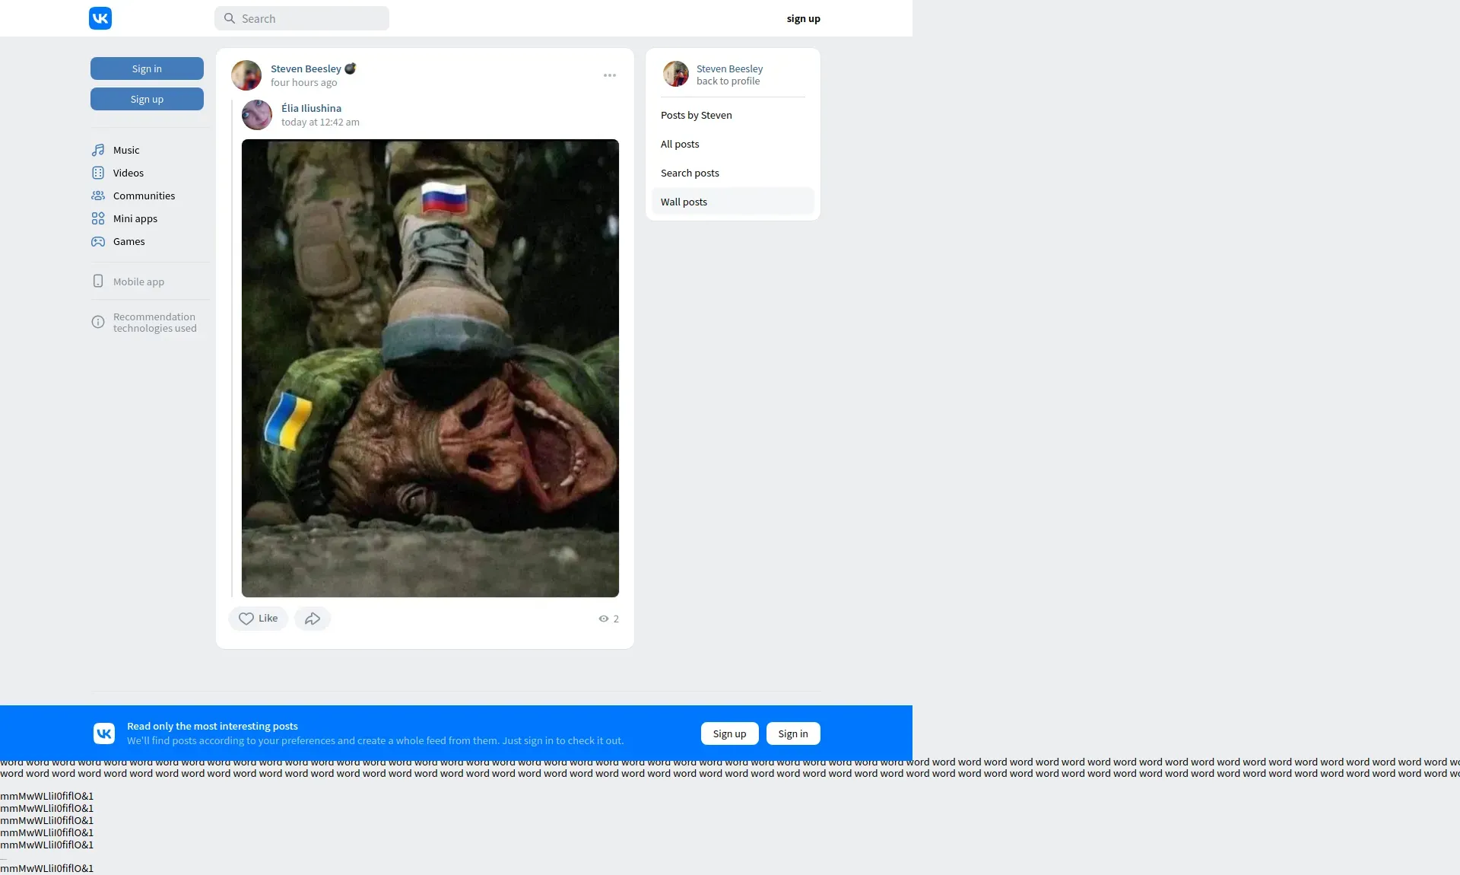
Task: Toggle Like on the post
Action: 259,619
